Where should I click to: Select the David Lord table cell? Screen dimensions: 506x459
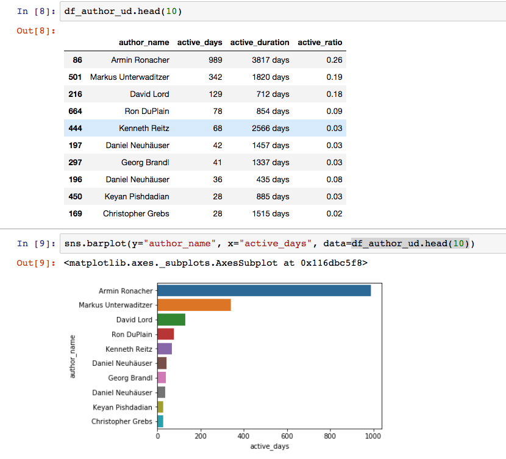[149, 94]
